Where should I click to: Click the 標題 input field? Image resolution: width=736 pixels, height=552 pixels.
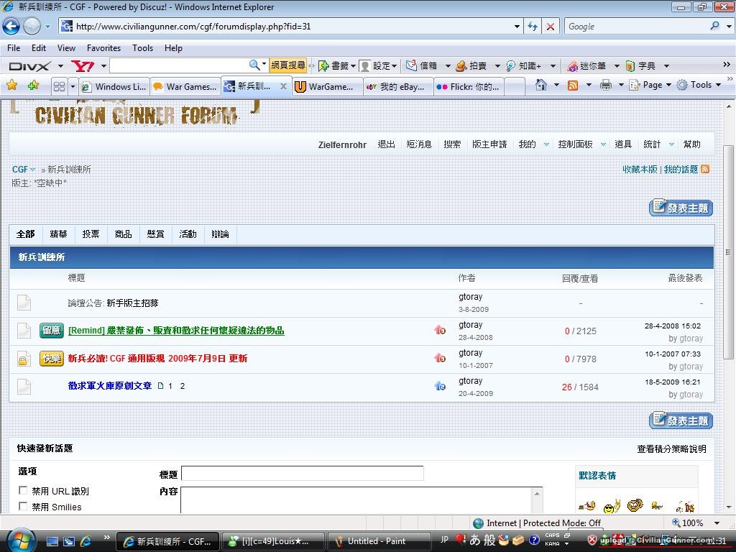(x=302, y=474)
